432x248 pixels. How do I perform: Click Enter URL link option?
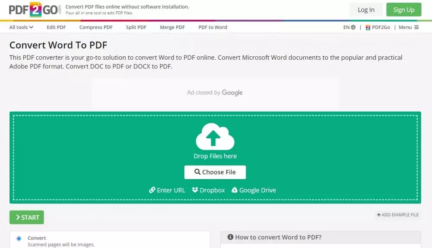pyautogui.click(x=167, y=190)
